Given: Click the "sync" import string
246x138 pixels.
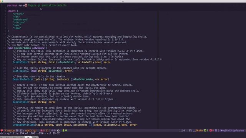Looking at the screenshot, I should tap(17, 25).
